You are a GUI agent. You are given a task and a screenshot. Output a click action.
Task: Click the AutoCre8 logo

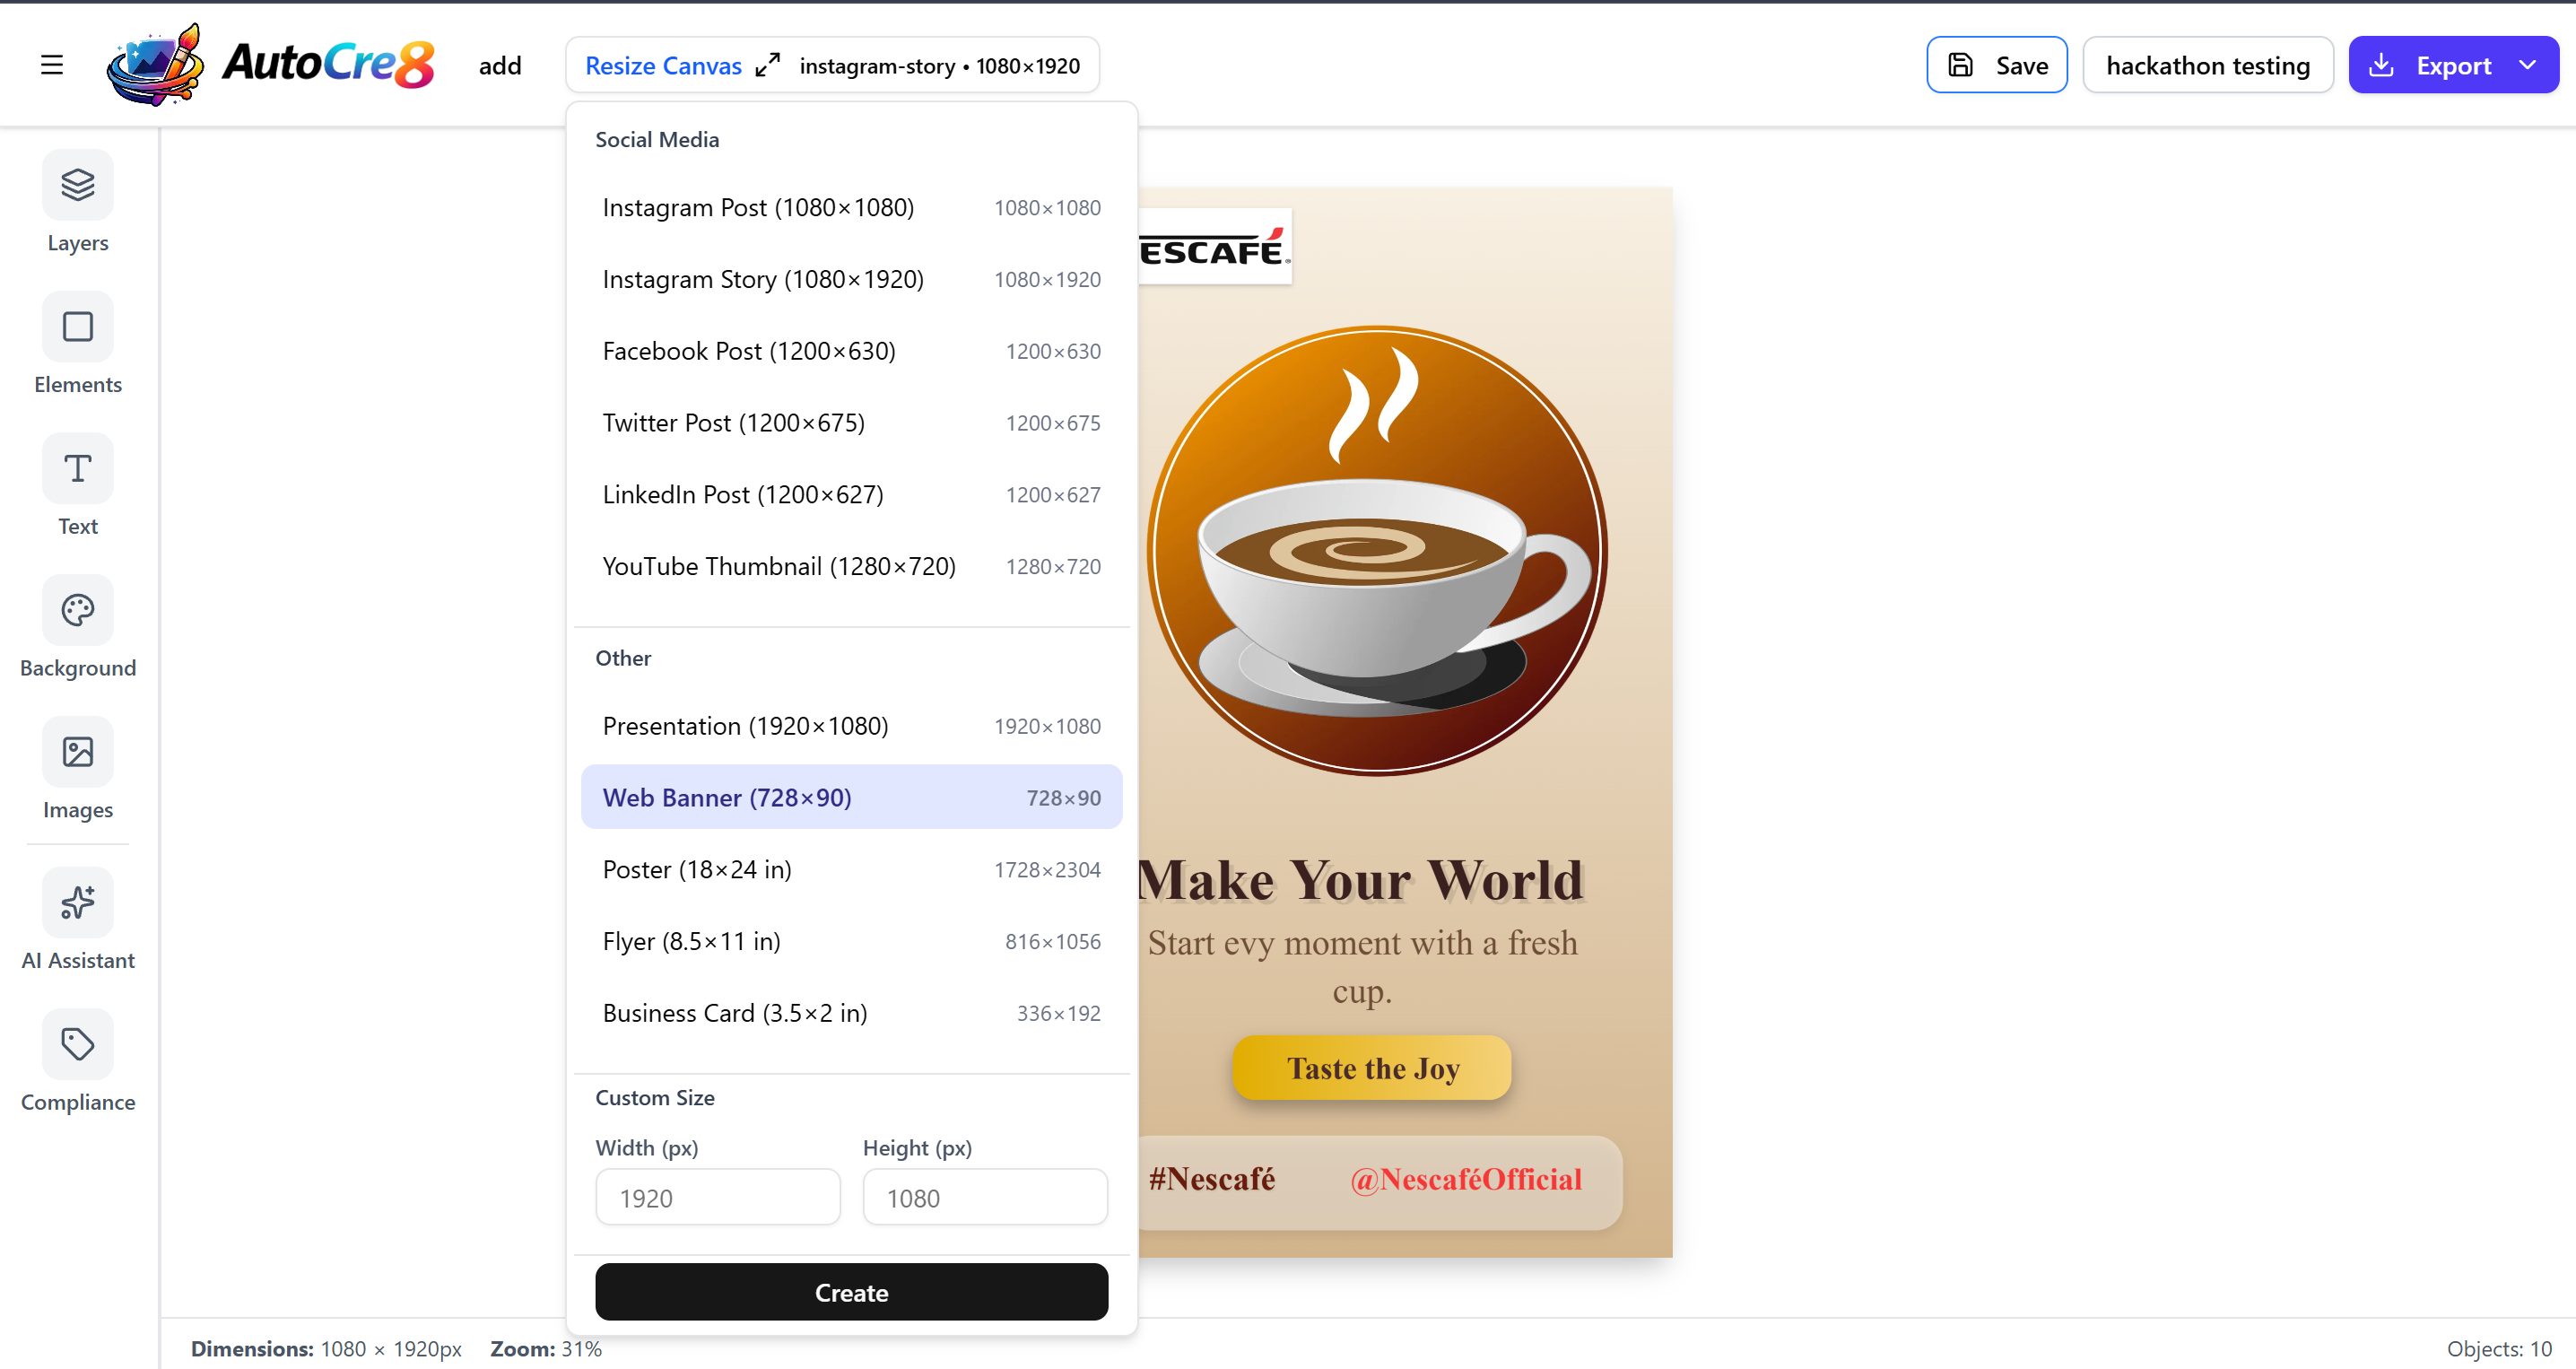coord(271,65)
